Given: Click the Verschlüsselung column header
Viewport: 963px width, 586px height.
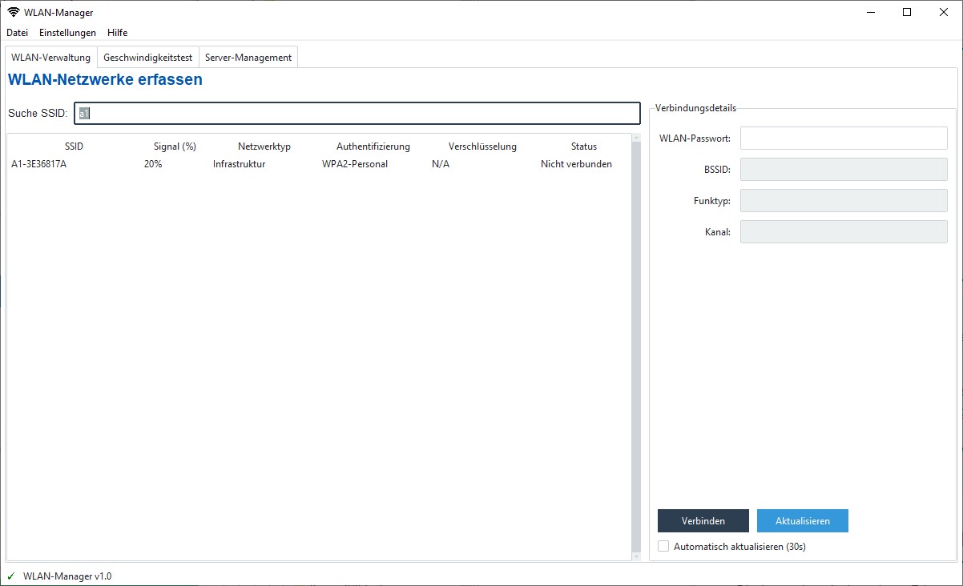Looking at the screenshot, I should click(481, 146).
